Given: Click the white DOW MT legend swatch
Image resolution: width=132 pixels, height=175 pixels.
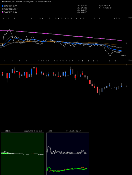Looking at the screenshot, I should tap(3, 9).
